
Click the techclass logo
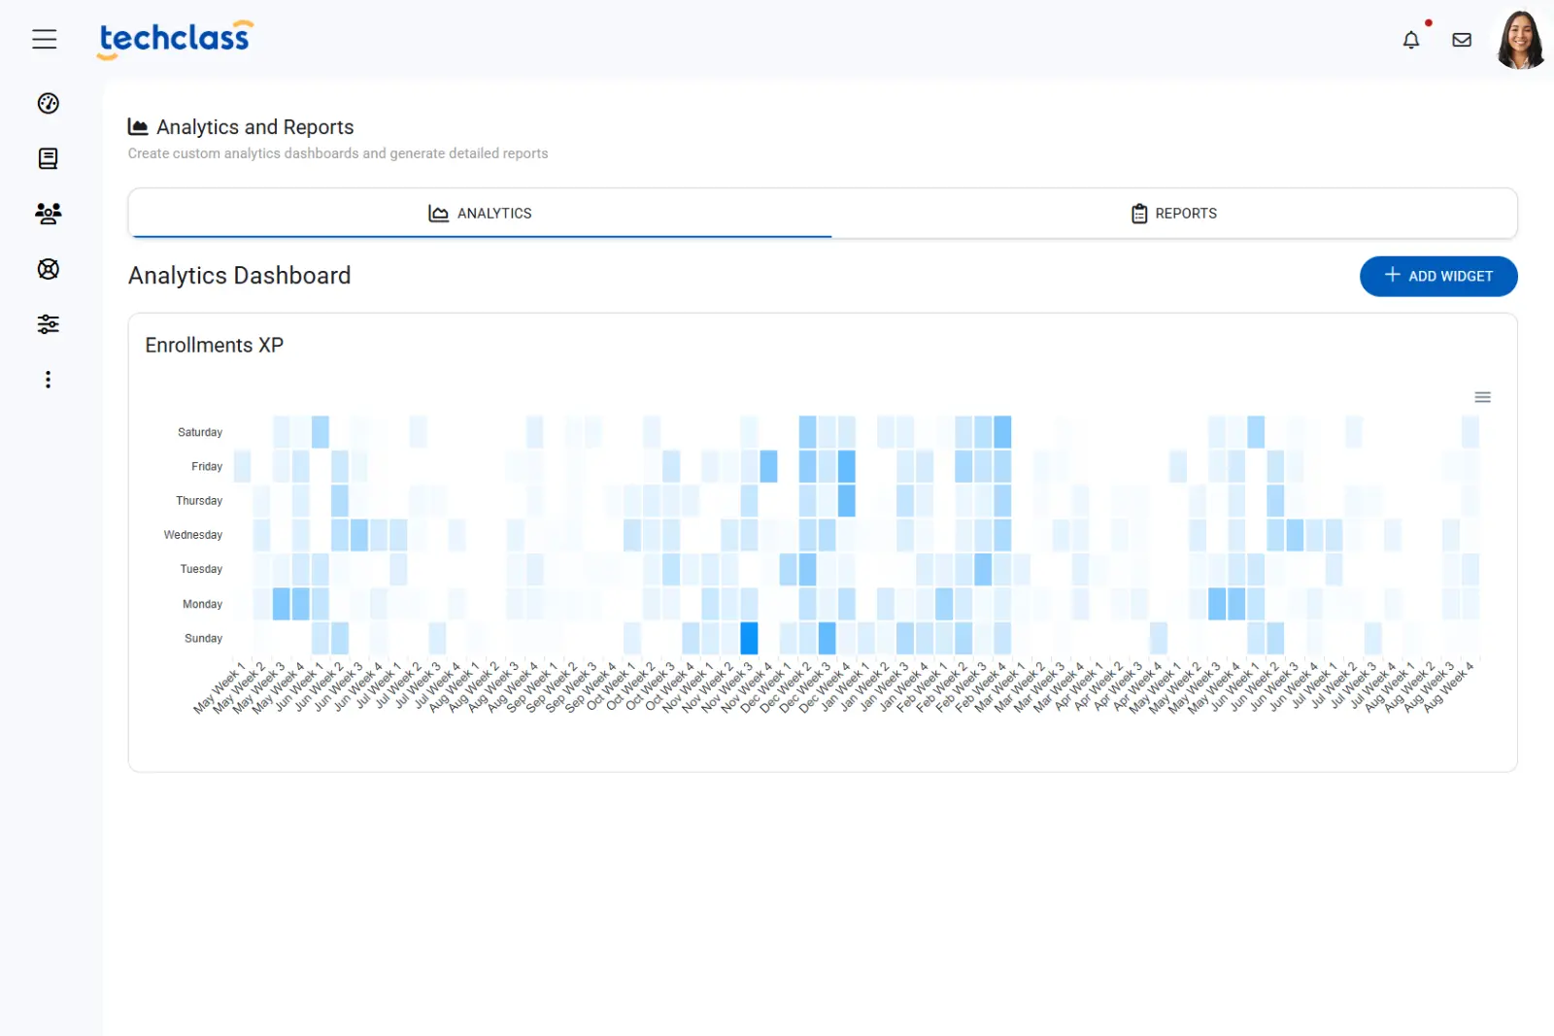(x=174, y=39)
